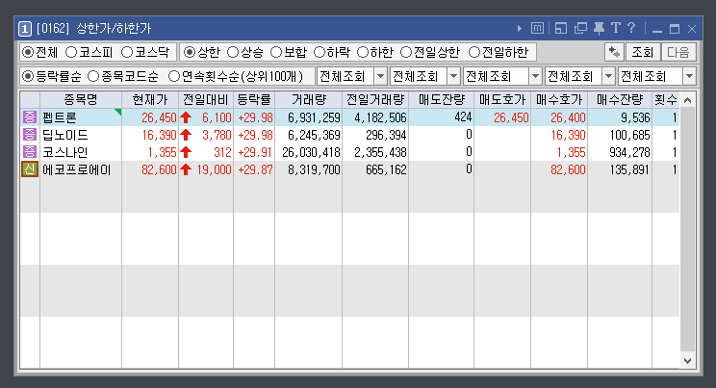The image size is (716, 388).
Task: Select the 전체 market radio button
Action: [x=28, y=52]
